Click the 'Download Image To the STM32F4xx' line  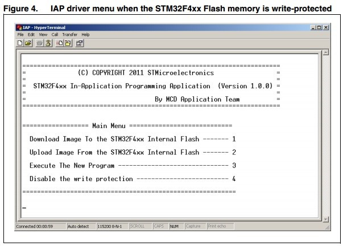pyautogui.click(x=133, y=139)
